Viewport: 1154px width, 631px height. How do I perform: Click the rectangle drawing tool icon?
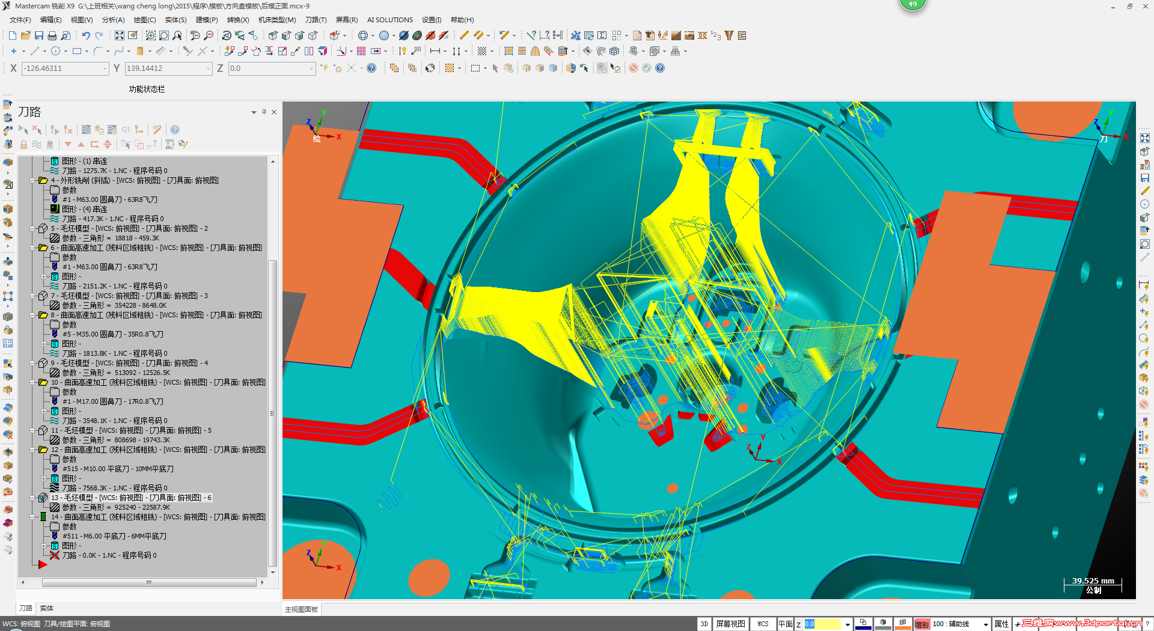77,51
